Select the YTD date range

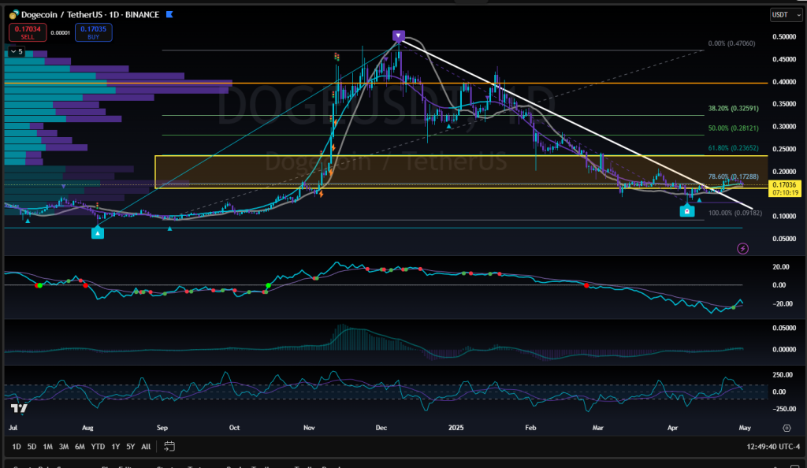[x=98, y=447]
